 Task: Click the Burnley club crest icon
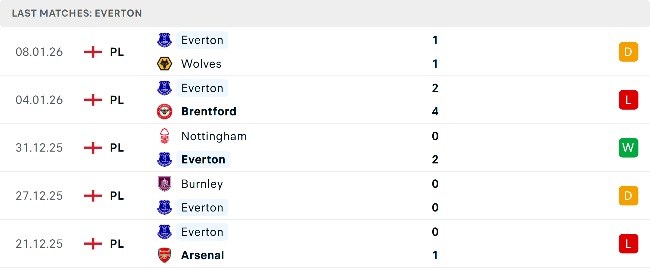pos(165,184)
